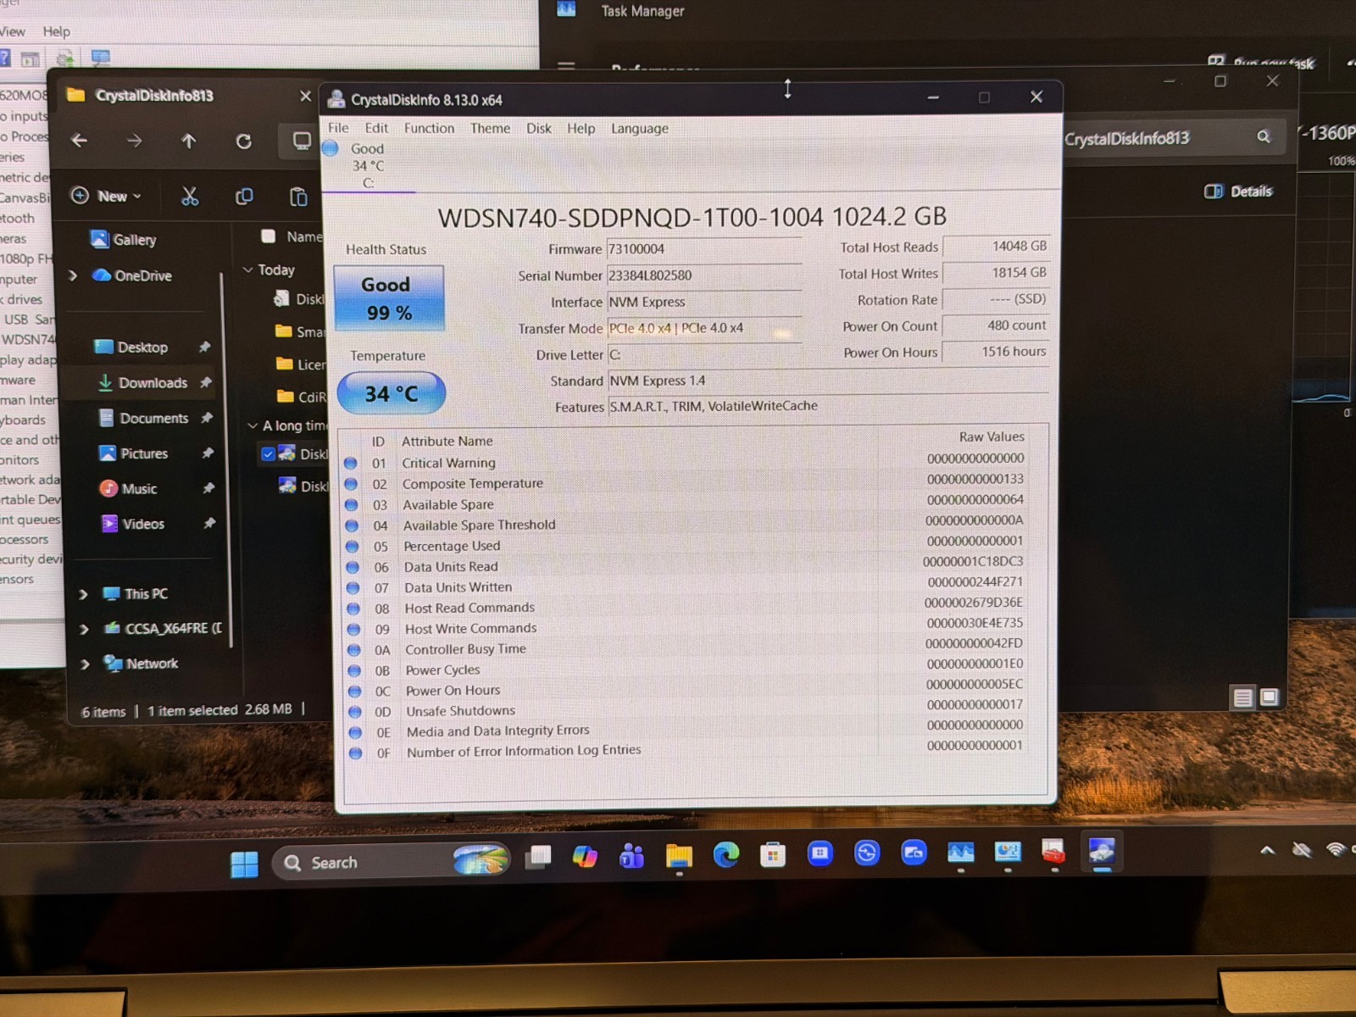Expand This PC tree node
Screen dimensions: 1356x1017
click(83, 594)
